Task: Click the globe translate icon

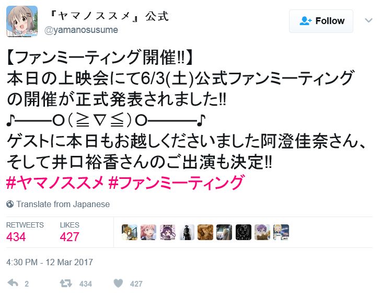Action: click(x=10, y=204)
